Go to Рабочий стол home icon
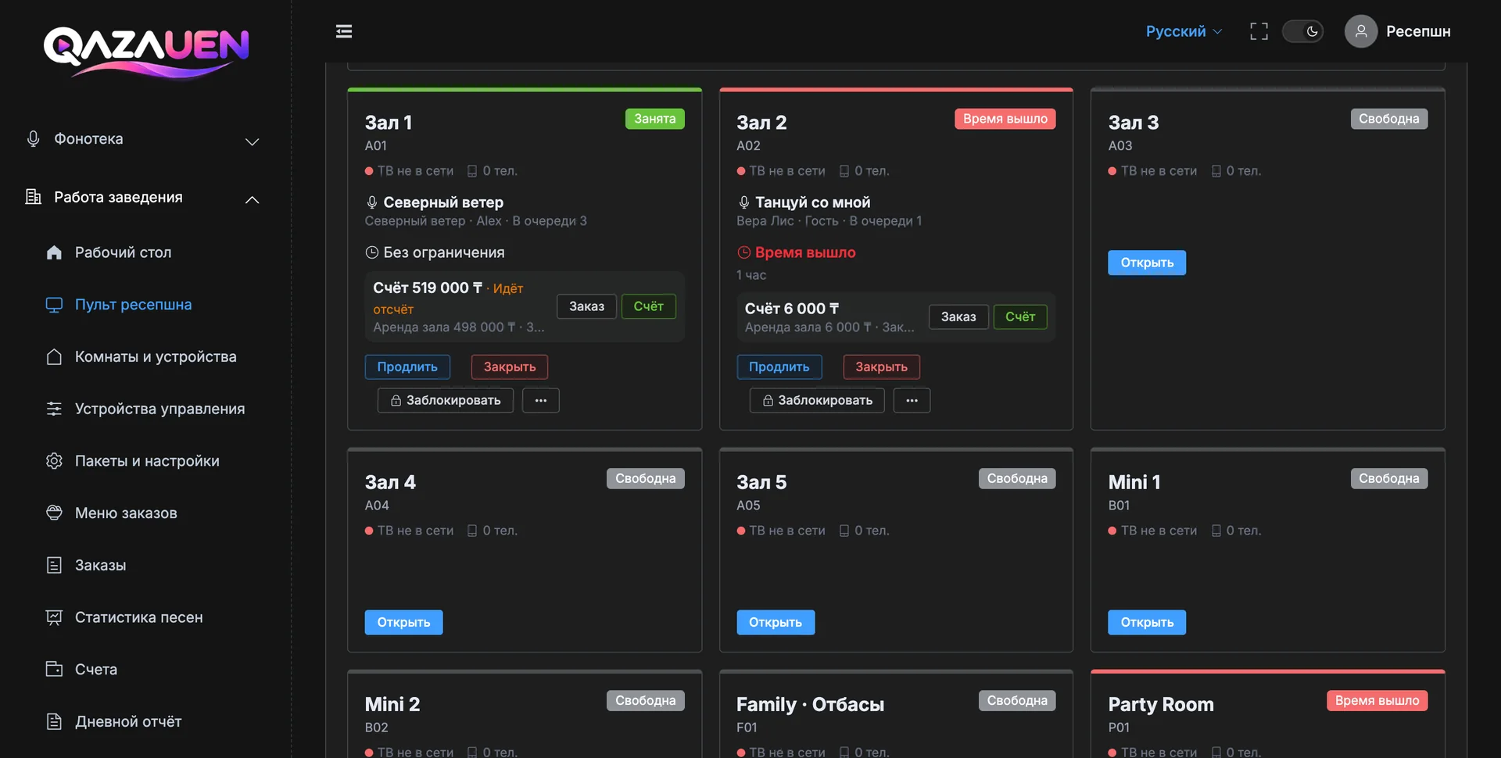 coord(54,252)
